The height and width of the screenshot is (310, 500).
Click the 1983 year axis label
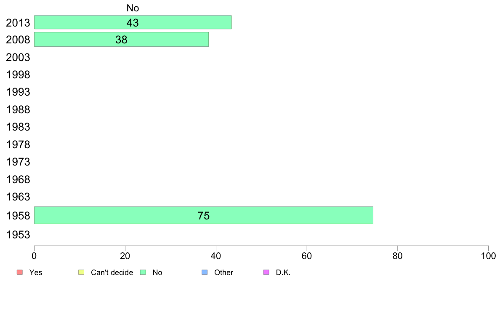tap(18, 127)
